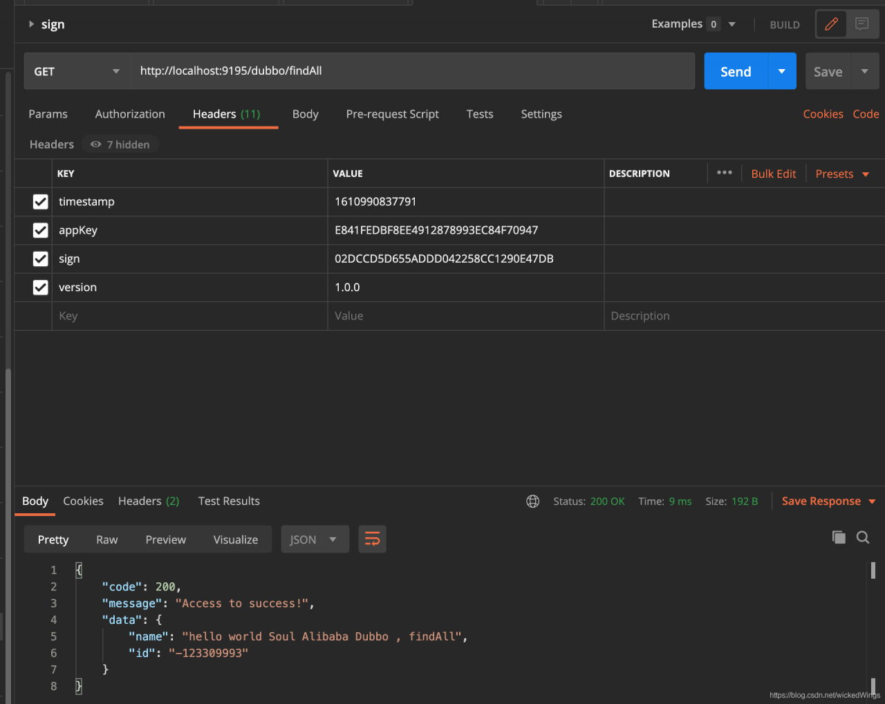Image resolution: width=885 pixels, height=704 pixels.
Task: Uncheck the timestamp header checkbox
Action: click(x=41, y=202)
